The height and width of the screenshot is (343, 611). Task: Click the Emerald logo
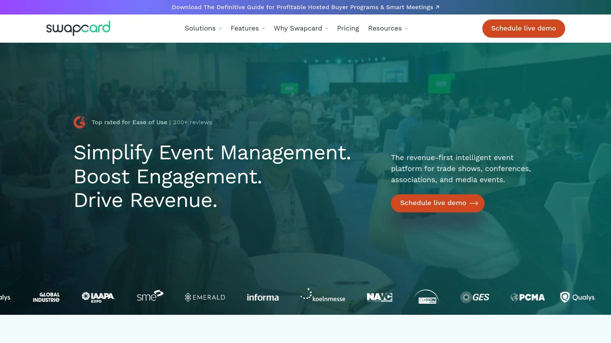pos(205,297)
